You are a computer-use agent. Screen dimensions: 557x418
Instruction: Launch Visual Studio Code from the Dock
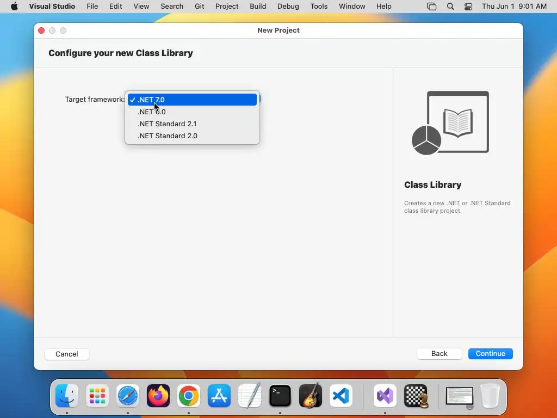(341, 396)
